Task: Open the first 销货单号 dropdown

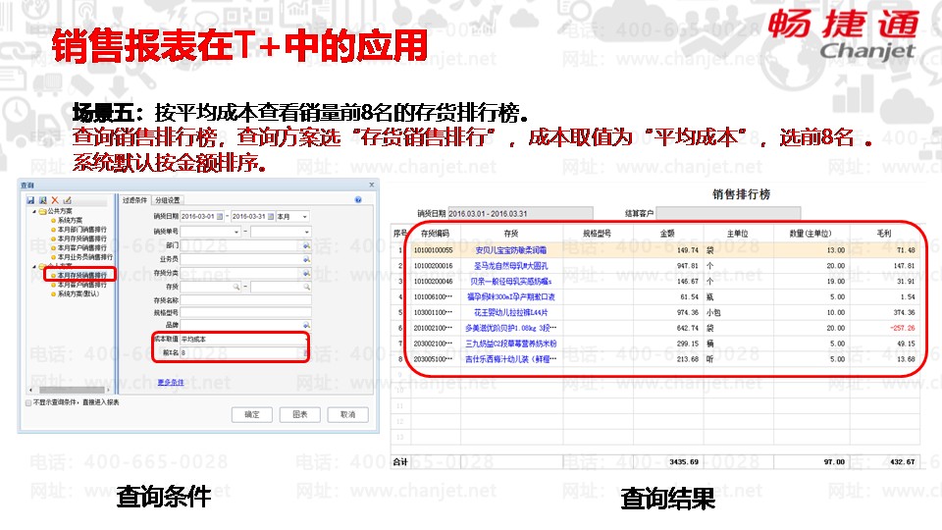Action: (236, 232)
